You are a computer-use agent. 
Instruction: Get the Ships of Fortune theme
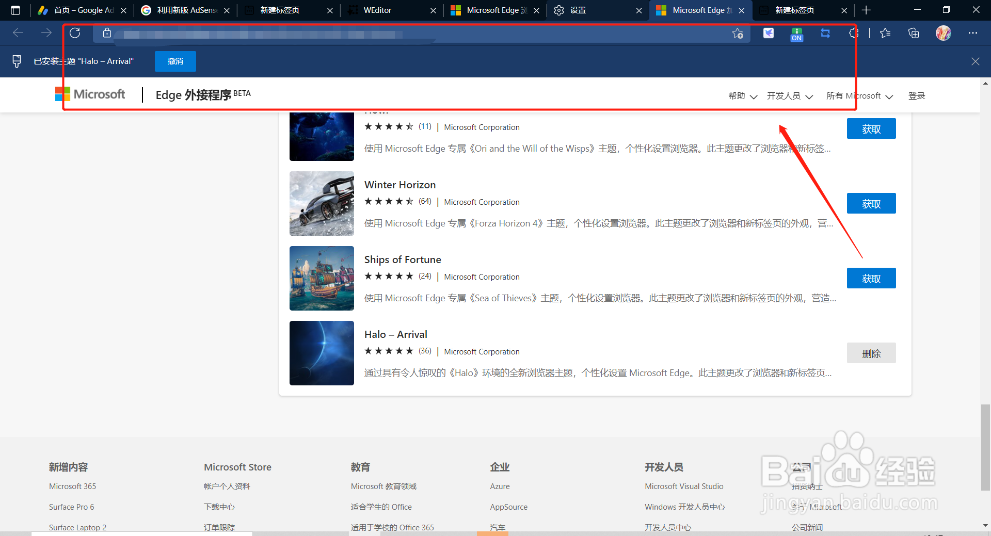coord(871,279)
